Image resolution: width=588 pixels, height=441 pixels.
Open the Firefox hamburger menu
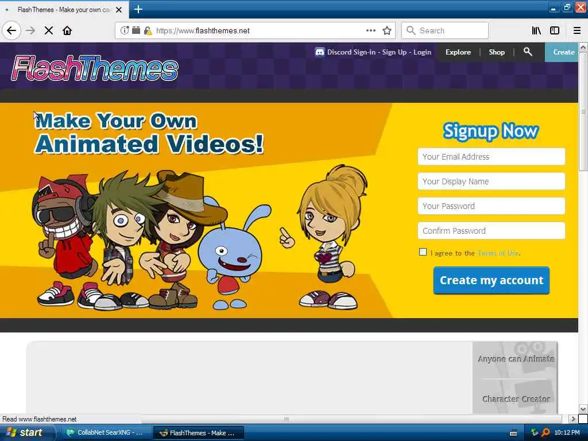point(577,30)
